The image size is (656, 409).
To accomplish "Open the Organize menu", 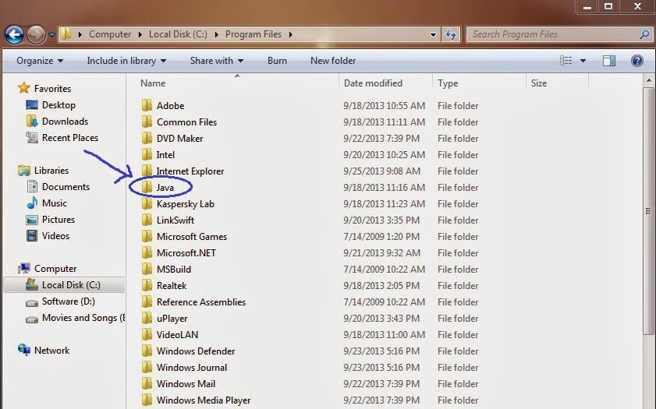I will tap(40, 61).
